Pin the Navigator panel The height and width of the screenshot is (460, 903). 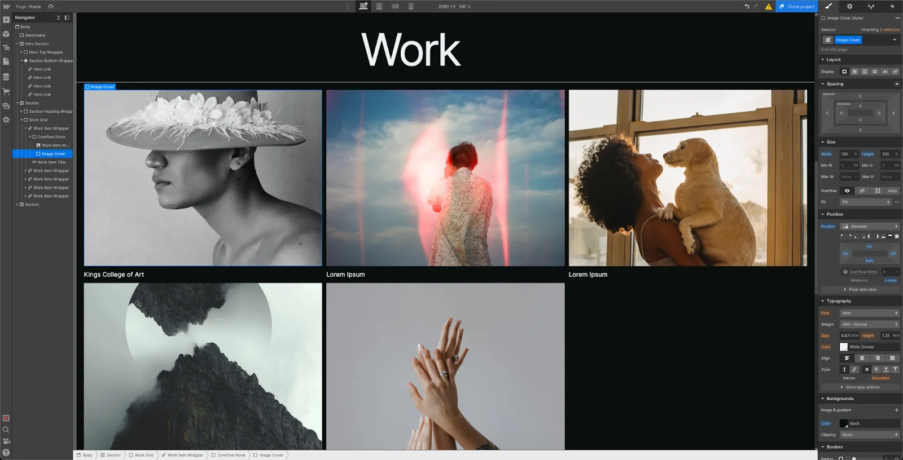[67, 17]
